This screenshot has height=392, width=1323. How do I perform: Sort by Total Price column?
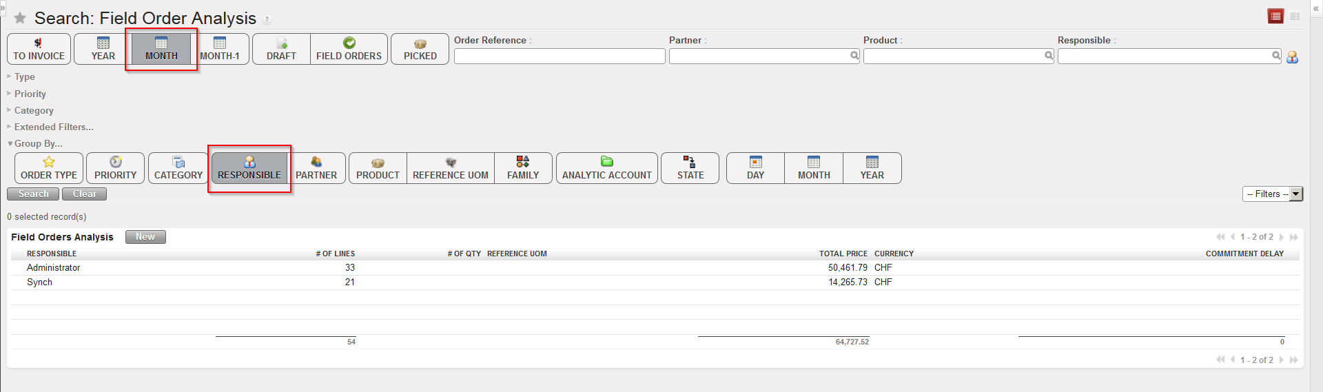(x=843, y=254)
